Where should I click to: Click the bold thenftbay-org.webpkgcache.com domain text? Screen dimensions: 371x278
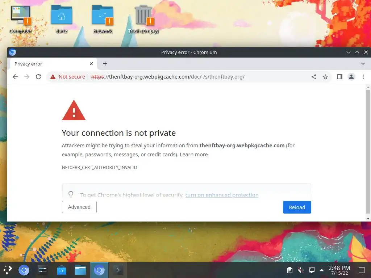pos(242,146)
